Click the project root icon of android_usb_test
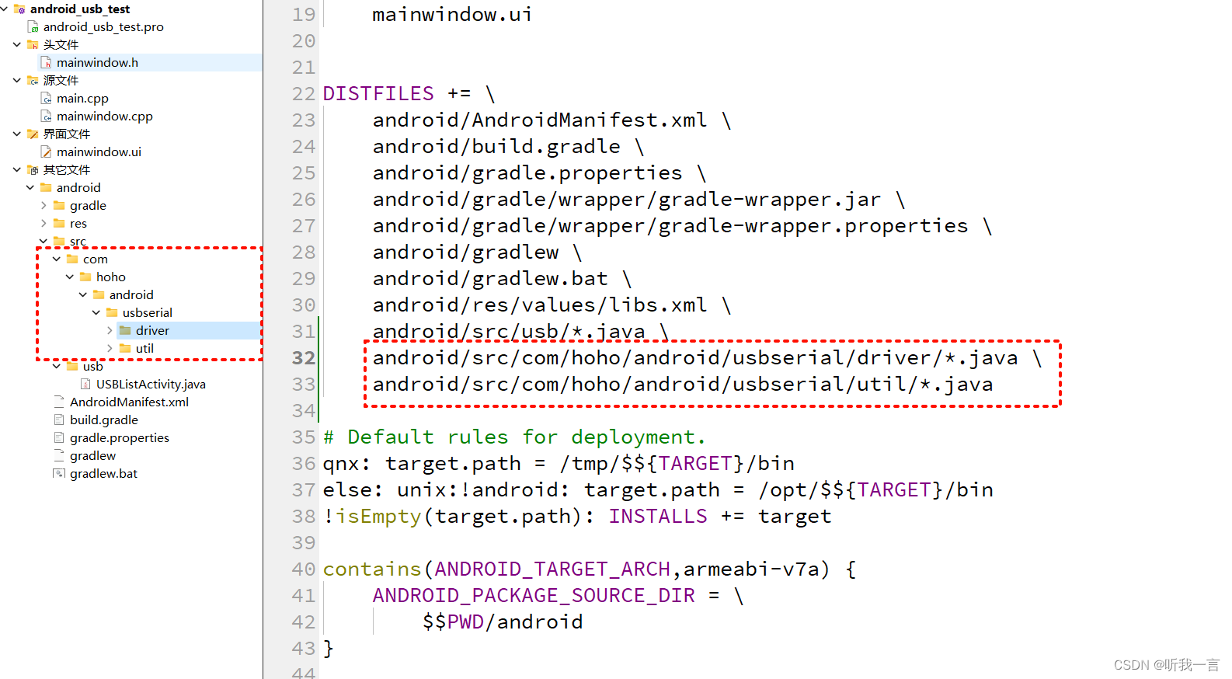The height and width of the screenshot is (679, 1232). click(19, 9)
